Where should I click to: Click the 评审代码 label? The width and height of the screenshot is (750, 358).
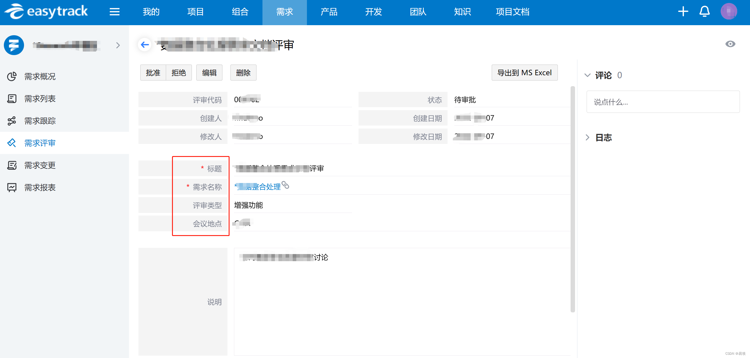pyautogui.click(x=207, y=100)
